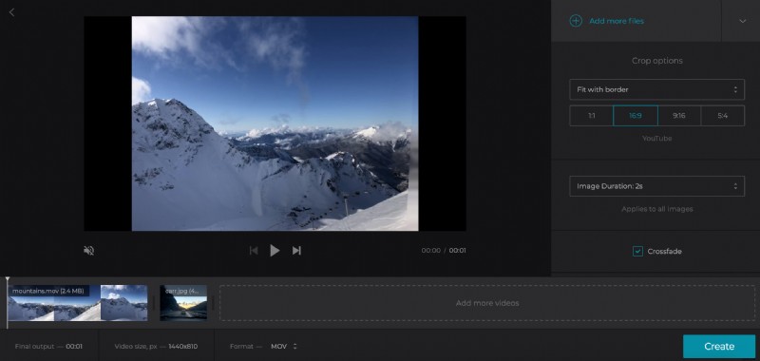The width and height of the screenshot is (760, 361).
Task: Click the Add more videos drop area
Action: [x=487, y=303]
